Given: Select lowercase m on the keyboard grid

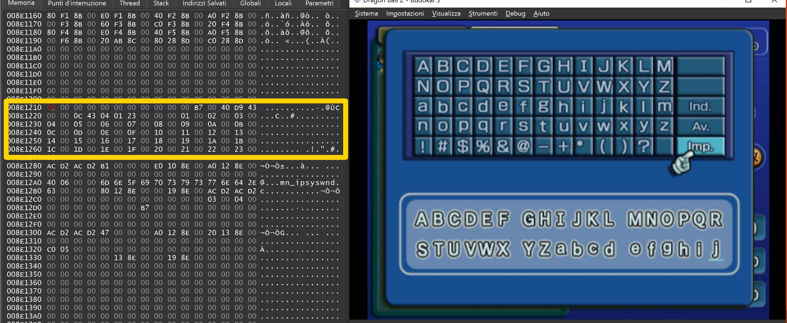Looking at the screenshot, I should 664,106.
